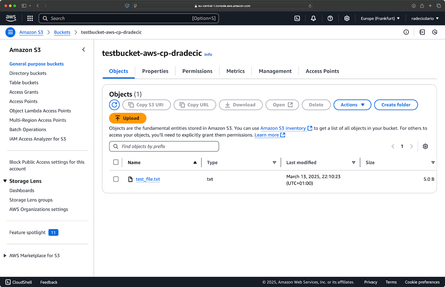Sort by the Type column arrow

click(274, 162)
